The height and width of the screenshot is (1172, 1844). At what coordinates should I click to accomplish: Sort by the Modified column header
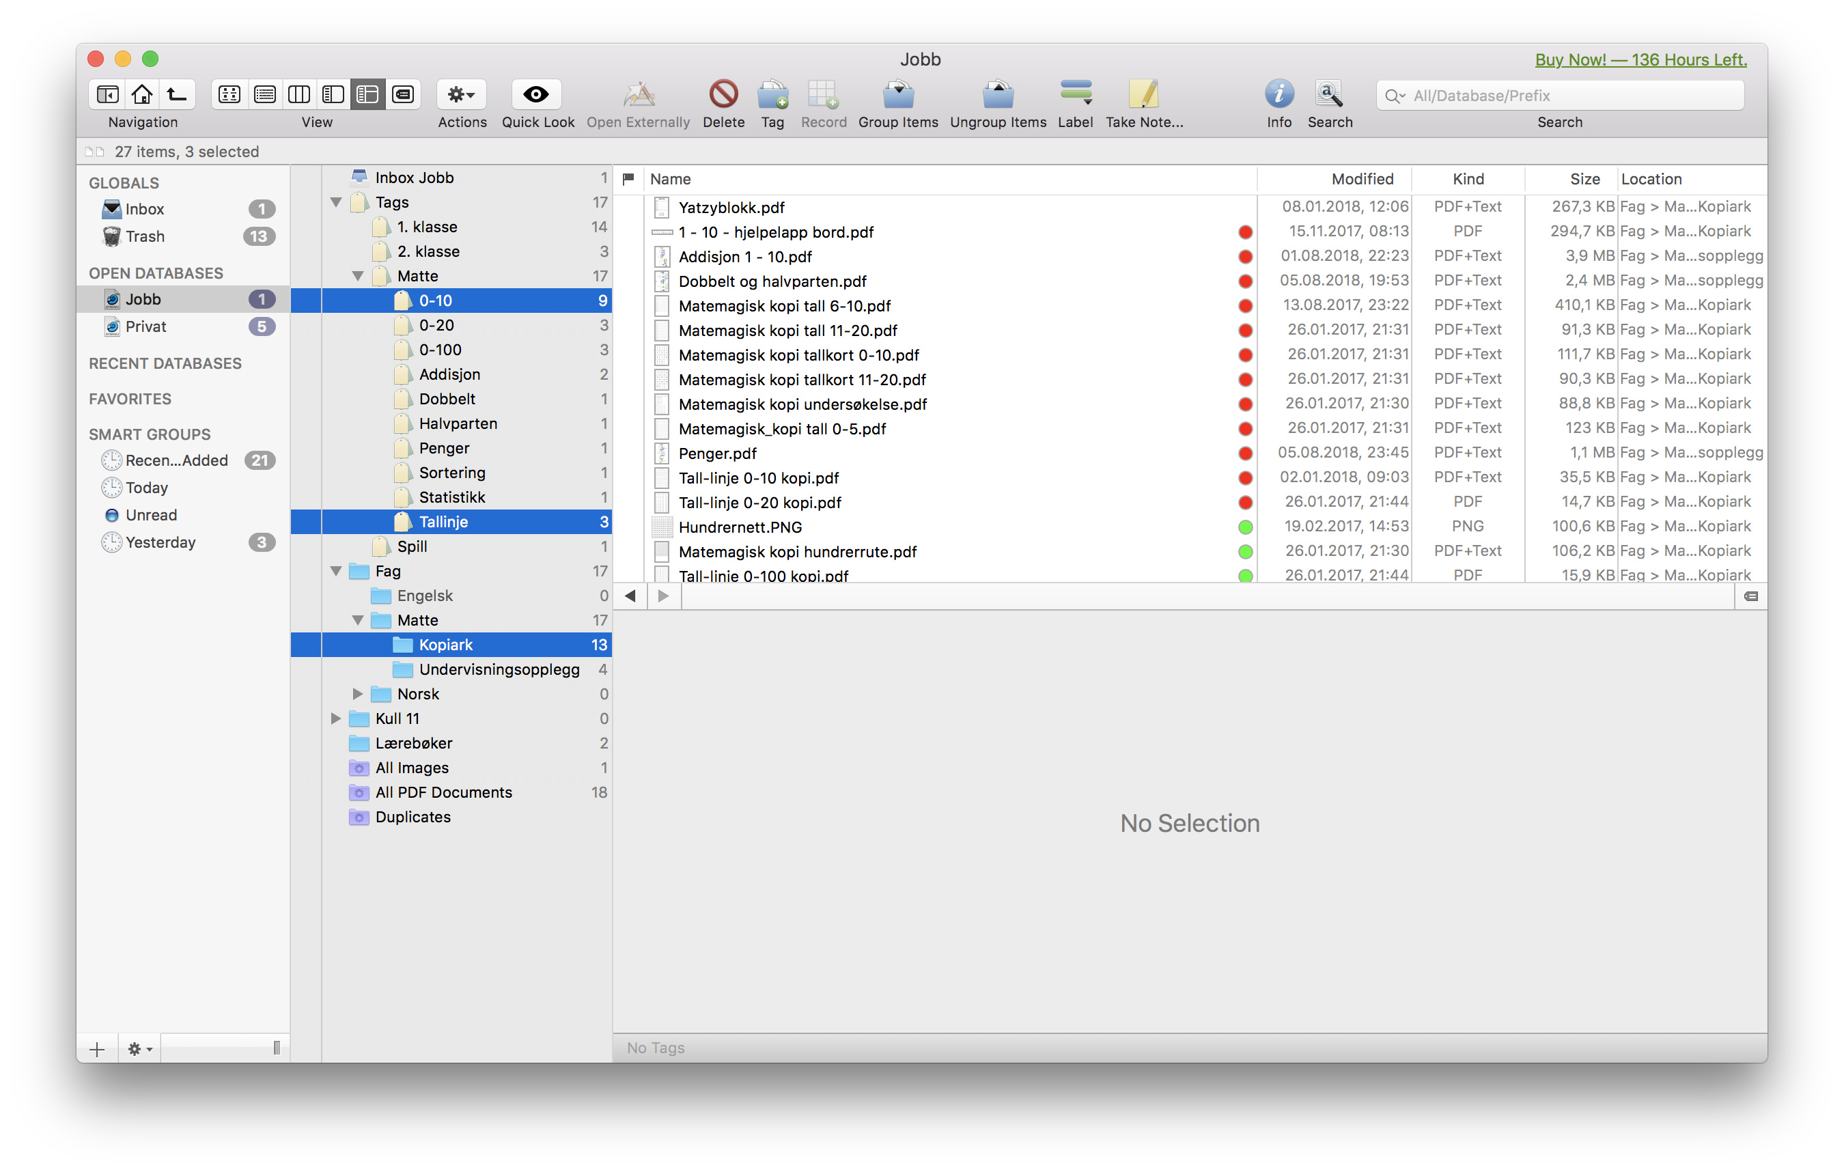point(1362,179)
